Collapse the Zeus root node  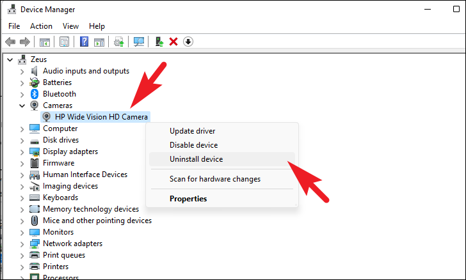(10, 59)
